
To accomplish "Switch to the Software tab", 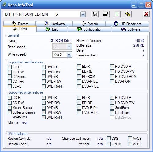I will point(130,29).
